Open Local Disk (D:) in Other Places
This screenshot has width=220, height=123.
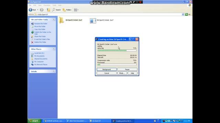click(x=39, y=53)
